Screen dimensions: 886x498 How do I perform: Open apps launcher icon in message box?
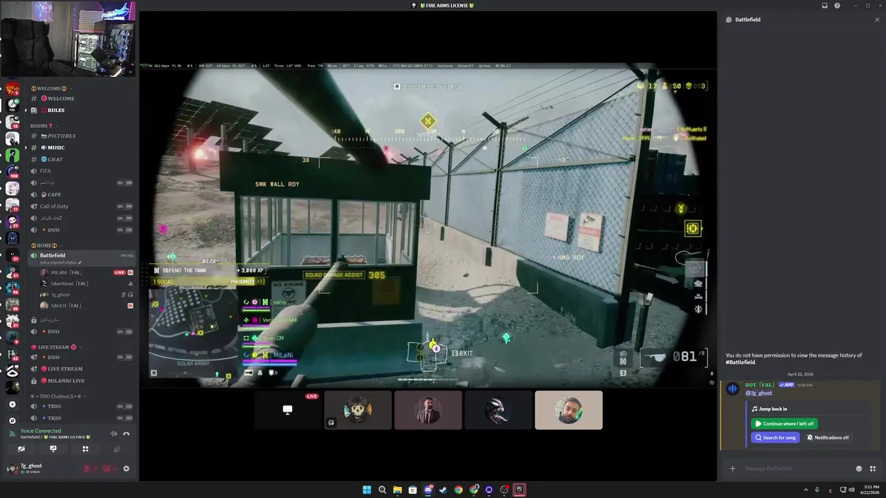(x=873, y=468)
